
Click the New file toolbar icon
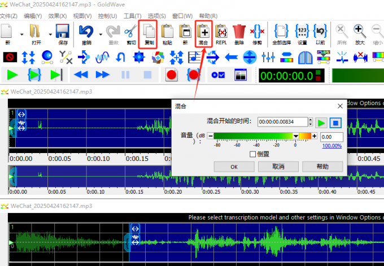pos(7,32)
